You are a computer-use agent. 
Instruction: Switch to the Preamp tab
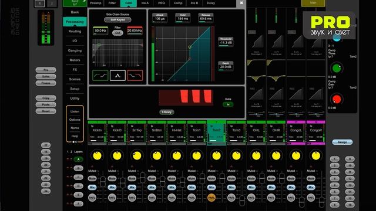click(x=96, y=3)
